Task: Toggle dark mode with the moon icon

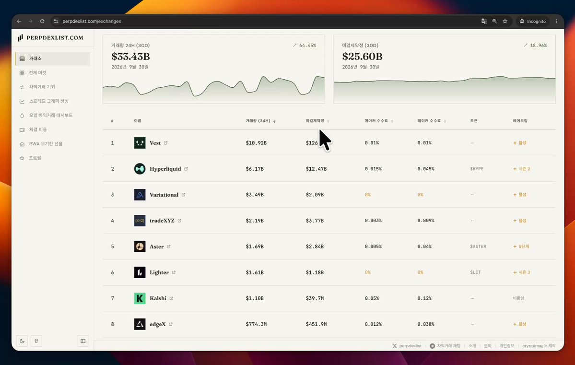Action: (22, 341)
